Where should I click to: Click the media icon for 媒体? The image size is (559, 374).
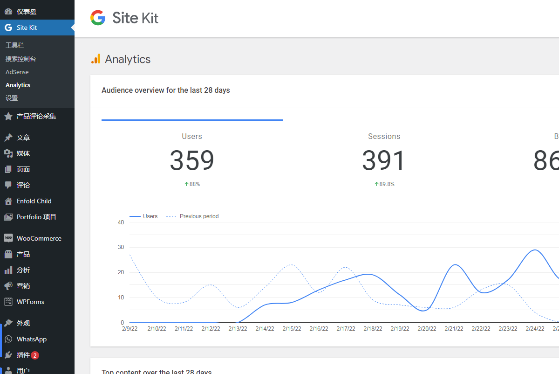[8, 153]
